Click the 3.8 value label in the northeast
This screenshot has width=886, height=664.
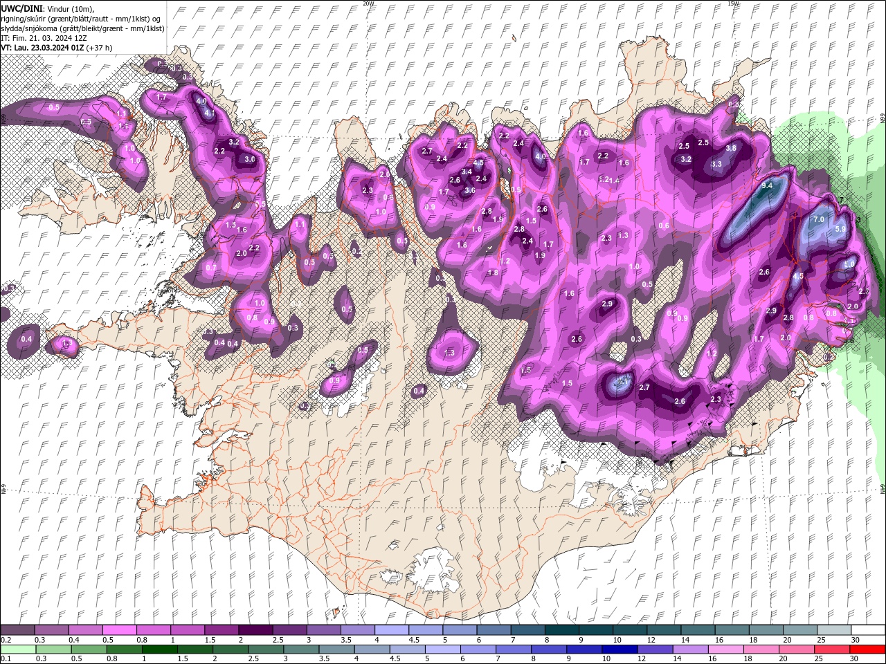(731, 149)
